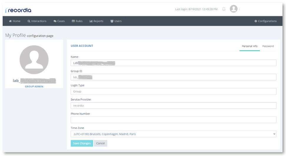Viewport: 286px width, 156px height.
Task: Save profile with Save Changes button
Action: 82,143
